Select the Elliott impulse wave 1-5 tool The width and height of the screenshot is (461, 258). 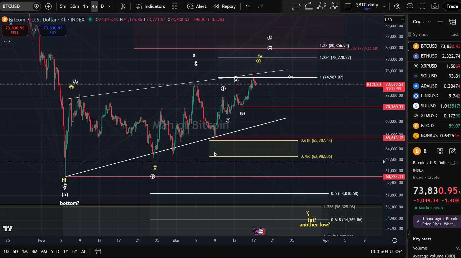[321, 6]
